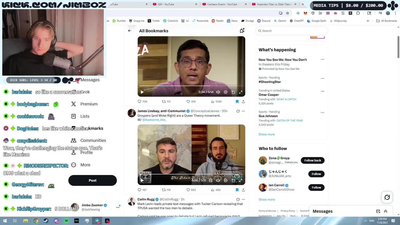This screenshot has height=225, width=400.
Task: Open Communities in the sidebar
Action: [x=88, y=140]
